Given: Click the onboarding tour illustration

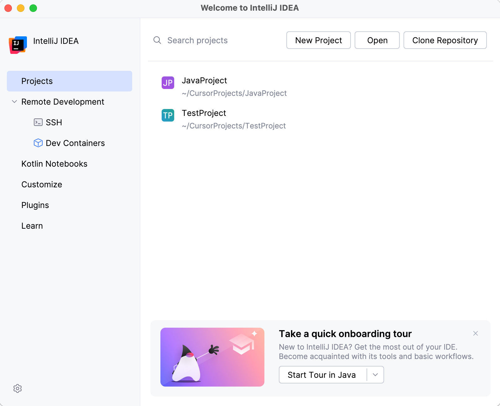Looking at the screenshot, I should (x=212, y=357).
